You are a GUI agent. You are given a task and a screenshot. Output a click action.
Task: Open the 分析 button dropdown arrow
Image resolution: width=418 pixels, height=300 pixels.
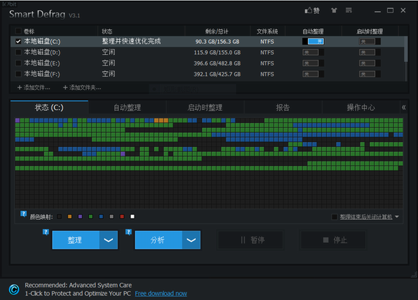[x=191, y=240]
